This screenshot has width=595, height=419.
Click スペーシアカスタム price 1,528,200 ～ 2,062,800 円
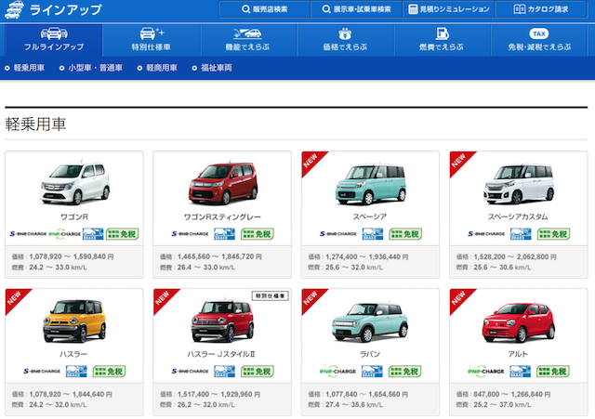[507, 256]
